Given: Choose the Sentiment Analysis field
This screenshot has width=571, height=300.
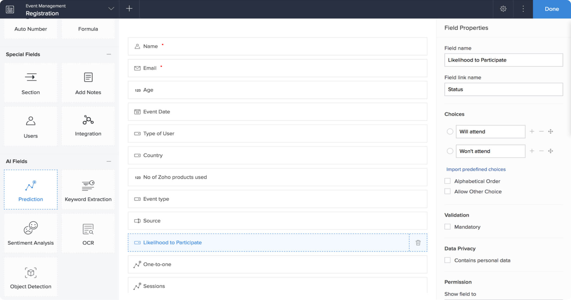Looking at the screenshot, I should point(31,233).
